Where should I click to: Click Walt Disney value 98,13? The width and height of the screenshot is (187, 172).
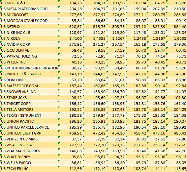181,157
